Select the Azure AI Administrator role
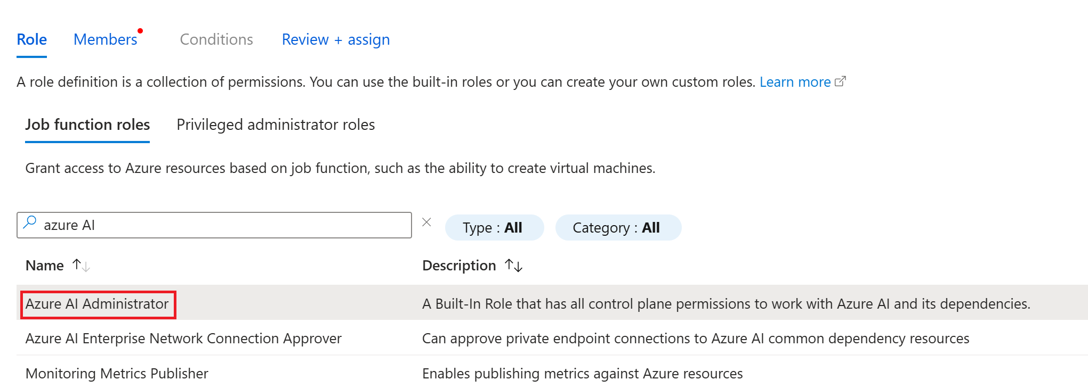 click(x=97, y=304)
